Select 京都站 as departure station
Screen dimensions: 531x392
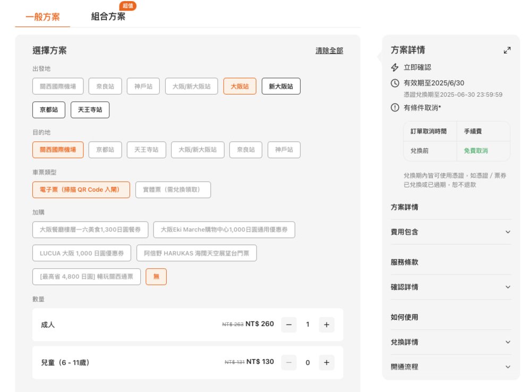click(x=49, y=110)
